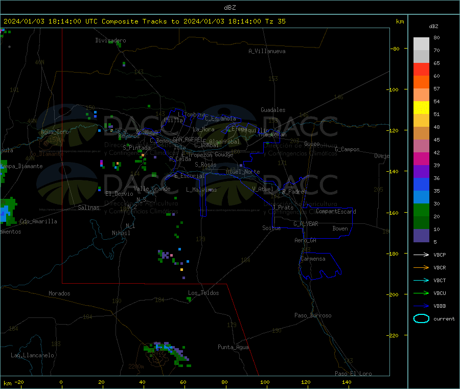
Task: Click the 'Guadales' place label
Action: pos(273,110)
